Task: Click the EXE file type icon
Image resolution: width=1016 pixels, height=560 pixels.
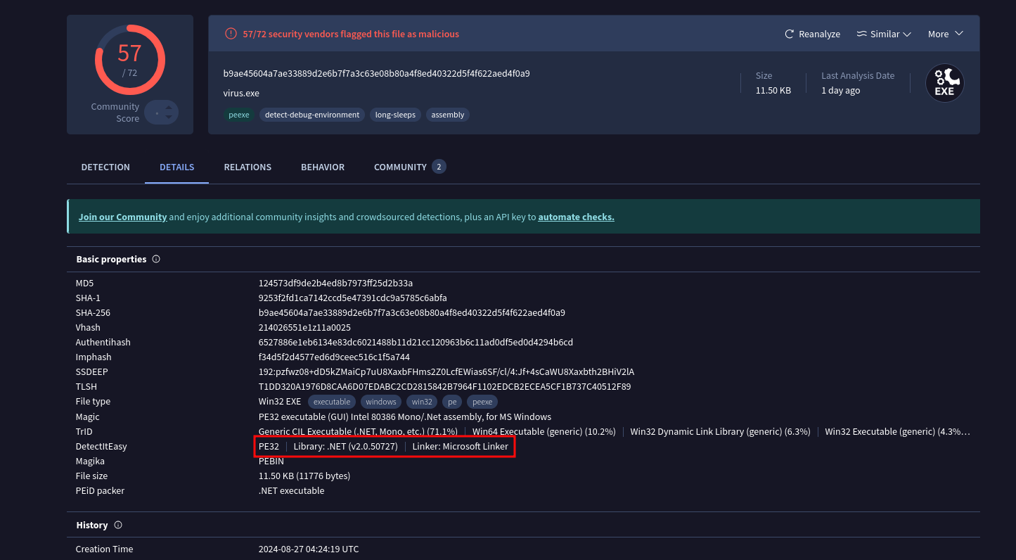Action: [944, 83]
